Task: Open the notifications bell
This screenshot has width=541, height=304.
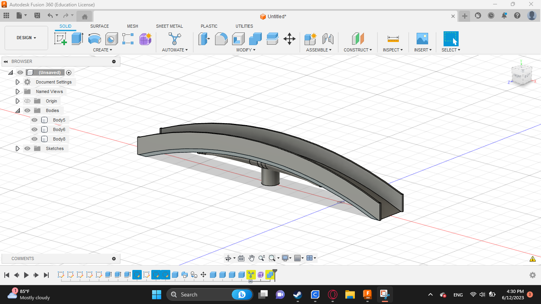Action: click(504, 15)
